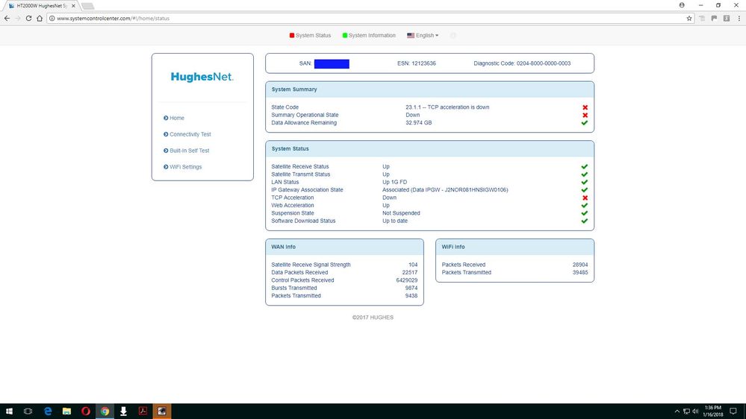Click the red X beside State Code

(585, 107)
